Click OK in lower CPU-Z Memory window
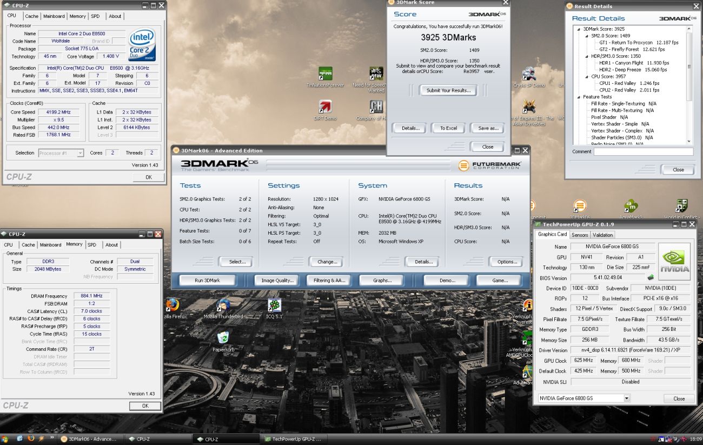Image resolution: width=703 pixels, height=445 pixels. 145,406
